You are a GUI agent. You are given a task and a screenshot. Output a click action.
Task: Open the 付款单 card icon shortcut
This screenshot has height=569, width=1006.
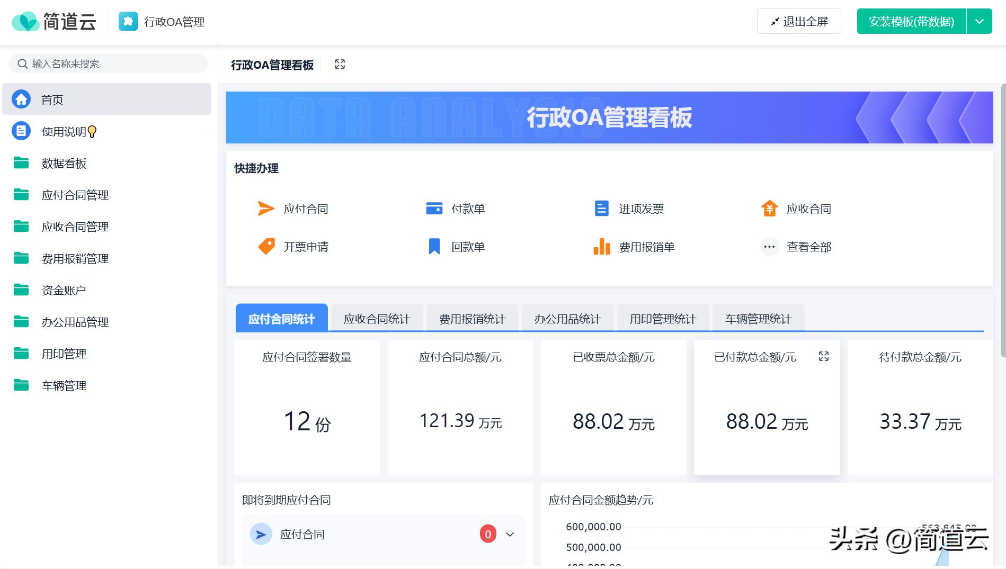434,209
